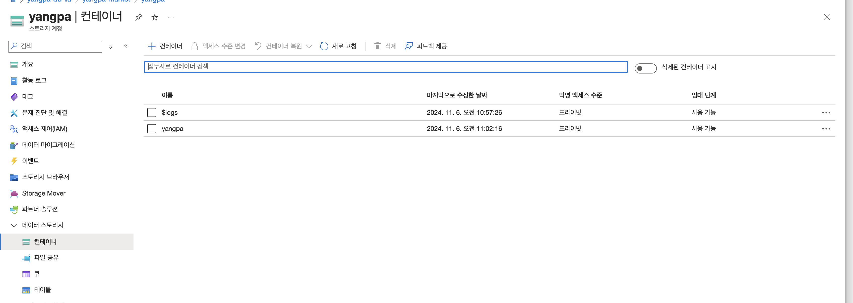The height and width of the screenshot is (303, 853).
Task: Check the yangpa container checkbox
Action: 152,129
